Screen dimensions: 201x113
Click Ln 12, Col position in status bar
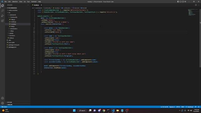pos(164,107)
